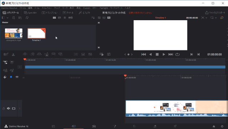Viewport: 228px width, 129px height.
Task: Select source tape viewer mode
Action: [x=104, y=18]
